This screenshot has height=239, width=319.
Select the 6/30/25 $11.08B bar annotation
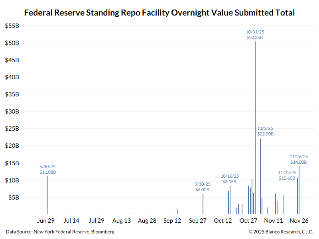point(47,169)
